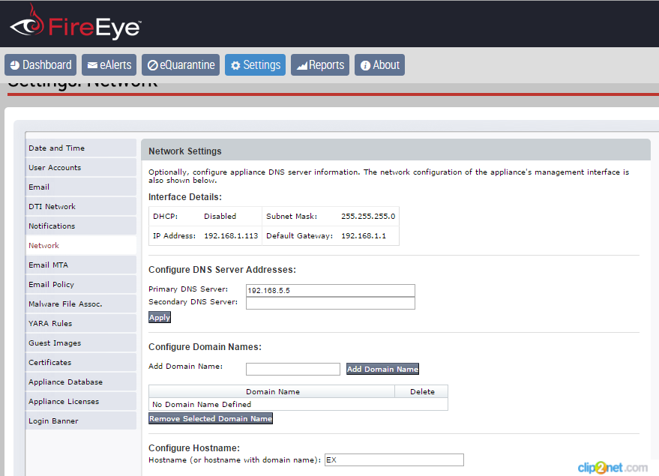This screenshot has width=659, height=476.
Task: Click the Domain Name column header
Action: click(272, 391)
